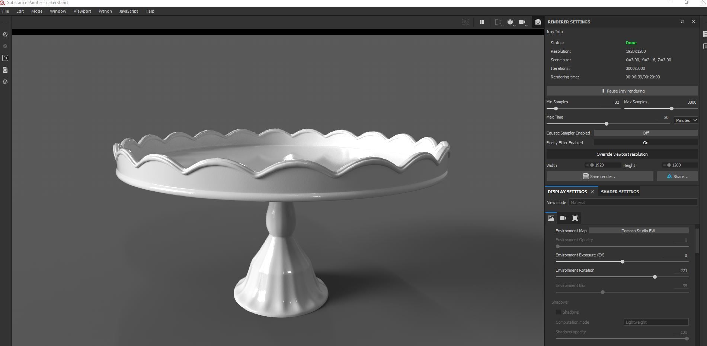Edit the Width value field 1920
The width and height of the screenshot is (707, 346).
pos(608,165)
